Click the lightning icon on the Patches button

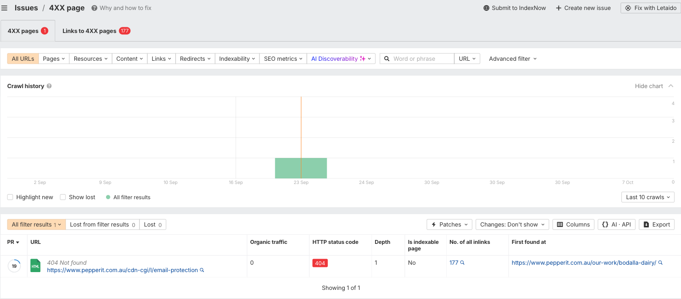[433, 224]
